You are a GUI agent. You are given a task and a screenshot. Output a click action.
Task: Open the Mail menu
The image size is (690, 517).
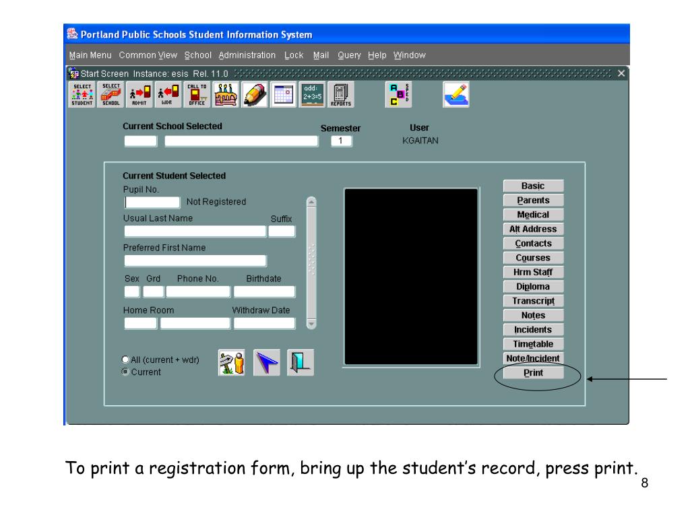point(321,55)
